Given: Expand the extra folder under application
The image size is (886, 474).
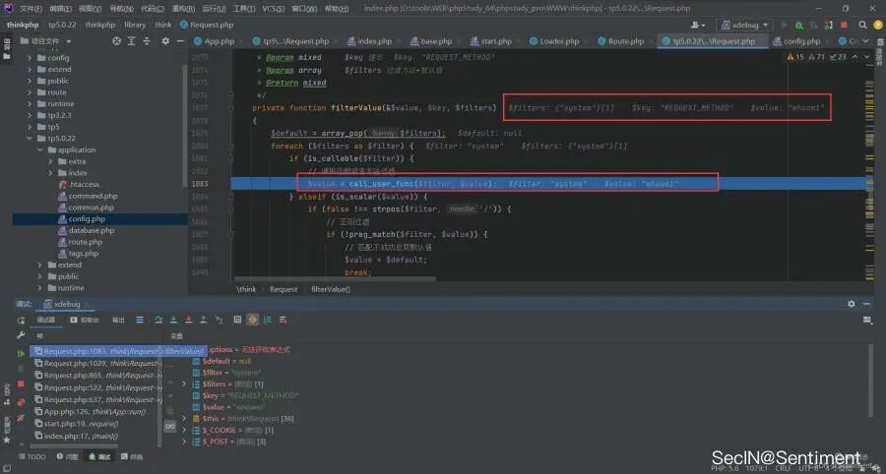Looking at the screenshot, I should [50, 161].
